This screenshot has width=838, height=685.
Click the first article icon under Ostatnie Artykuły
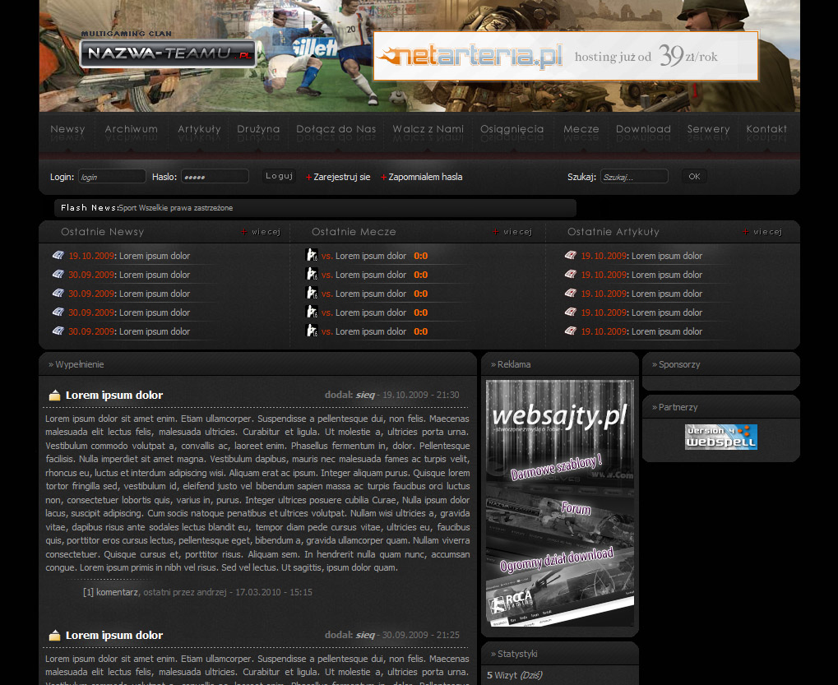point(571,256)
